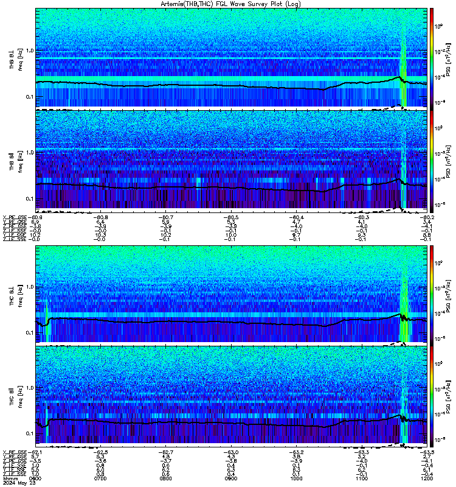Click the THB X_RE_GSE value "-60.2"

[x=427, y=217]
